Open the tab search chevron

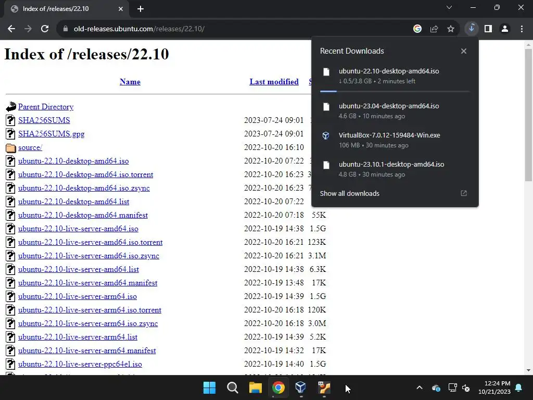click(x=449, y=7)
